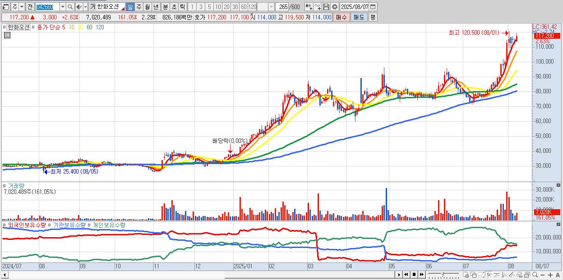Click the stop button in replay controls
The height and width of the screenshot is (280, 563).
(x=414, y=275)
